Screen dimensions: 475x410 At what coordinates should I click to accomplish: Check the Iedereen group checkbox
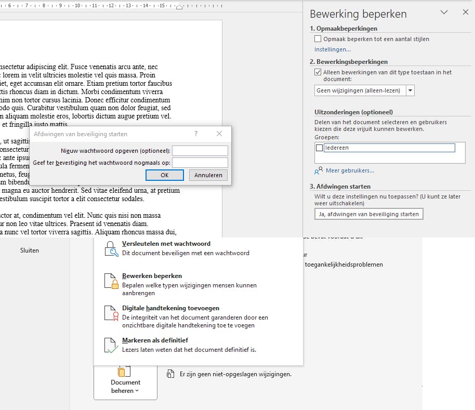319,148
